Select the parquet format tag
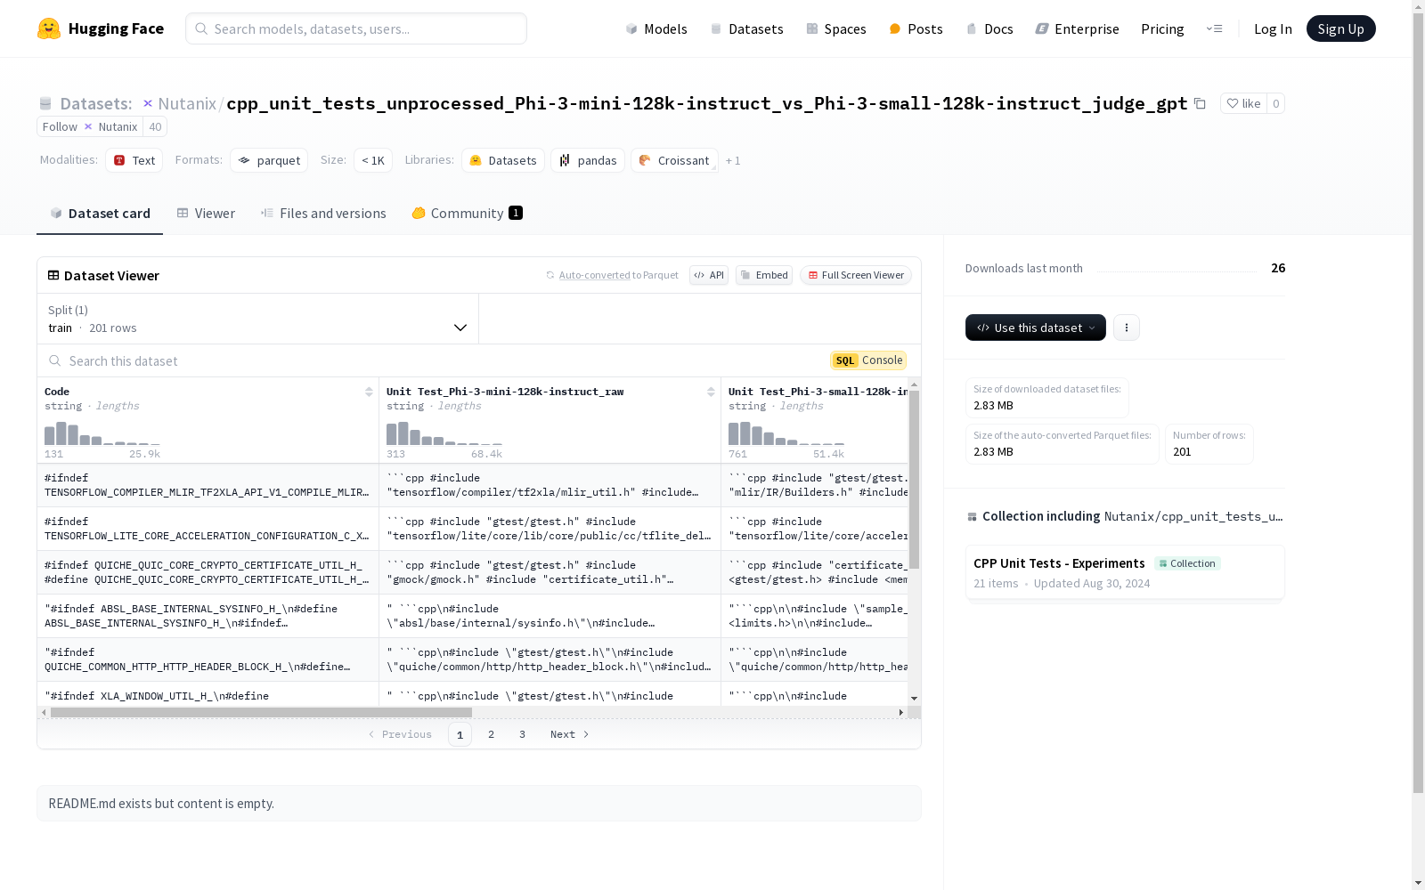 [x=269, y=160]
